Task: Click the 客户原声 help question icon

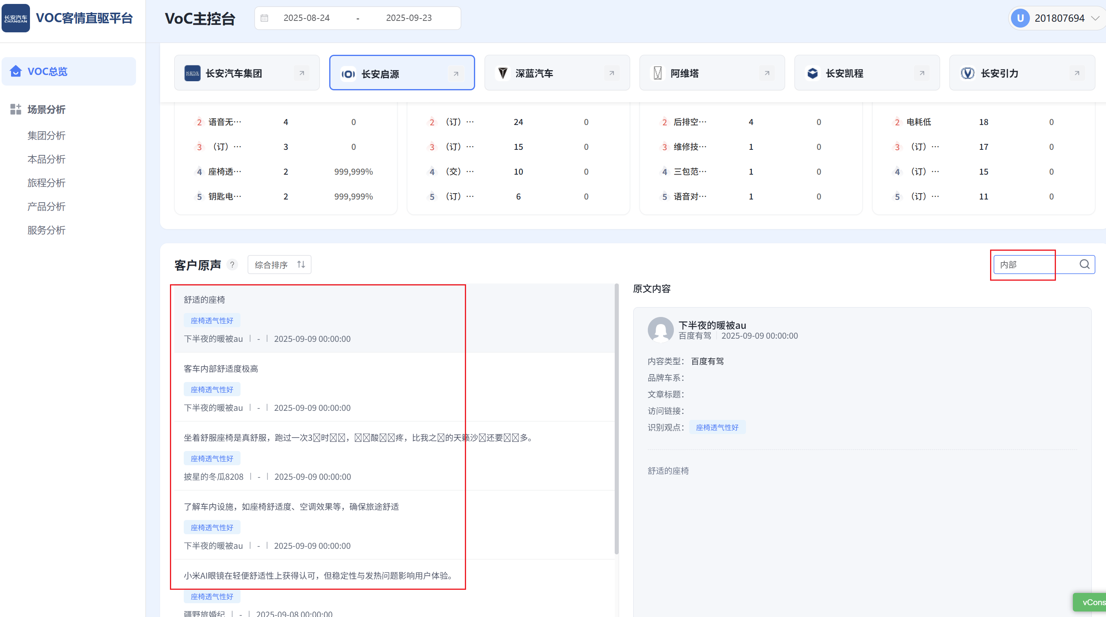Action: [232, 265]
